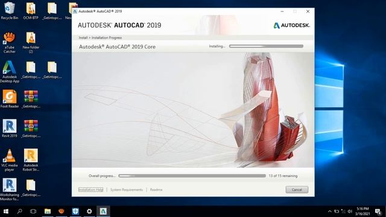Image resolution: width=386 pixels, height=217 pixels.
Task: Cancel the AutoCAD 2019 installation
Action: (297, 190)
